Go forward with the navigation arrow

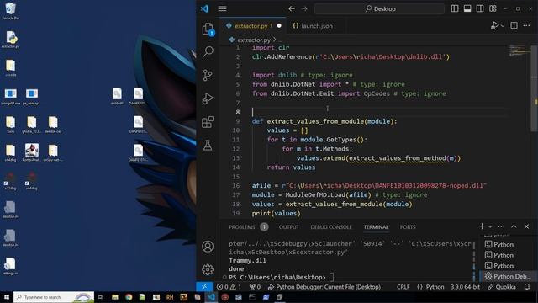304,8
